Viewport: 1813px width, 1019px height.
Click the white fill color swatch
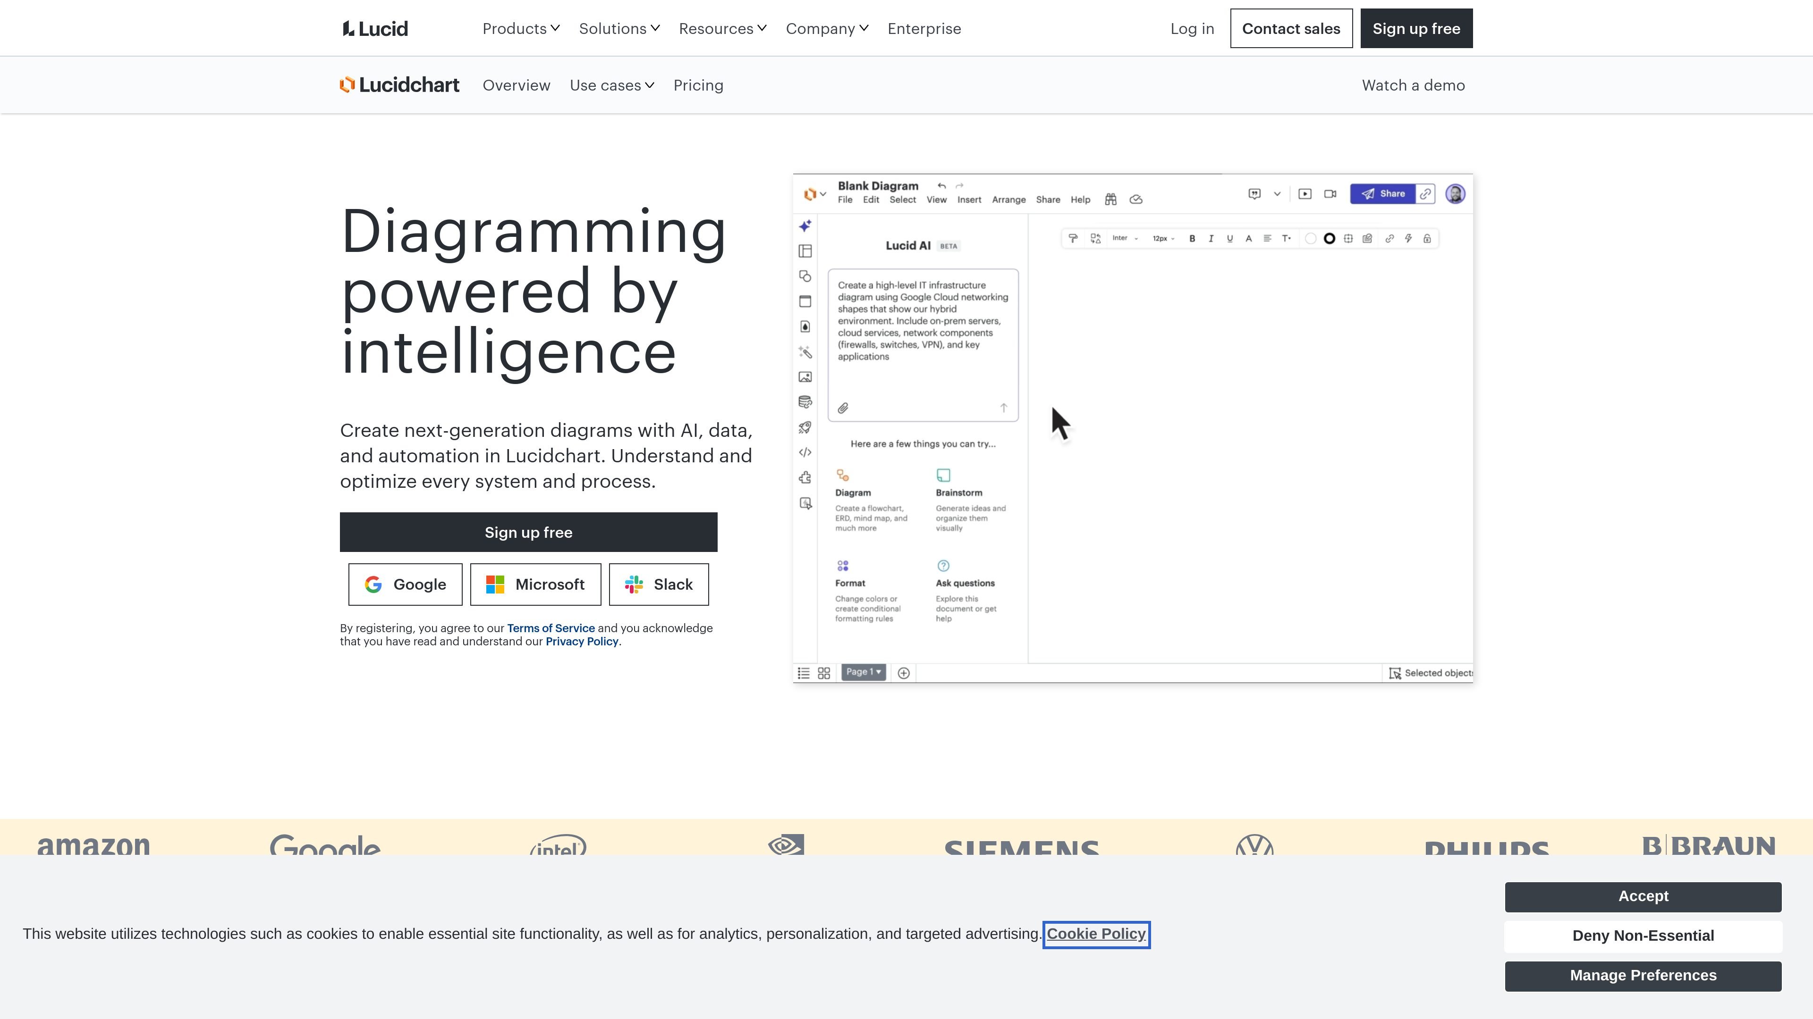[1311, 238]
